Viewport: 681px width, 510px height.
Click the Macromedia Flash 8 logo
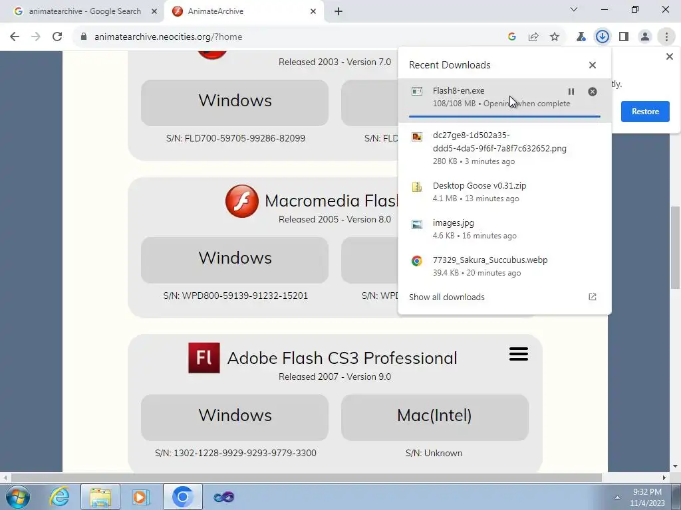(242, 201)
